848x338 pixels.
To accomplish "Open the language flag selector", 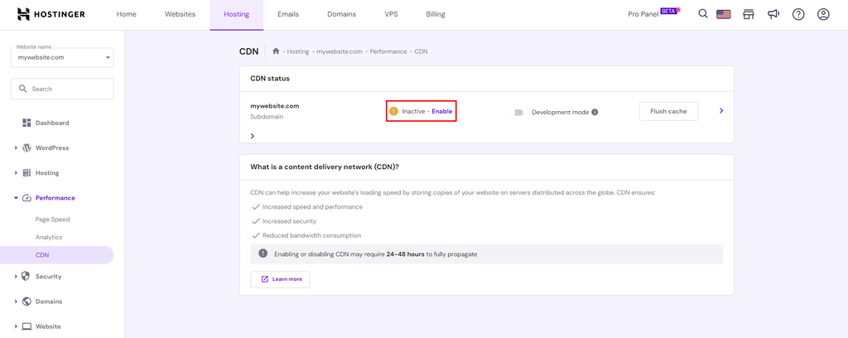I will (x=724, y=14).
